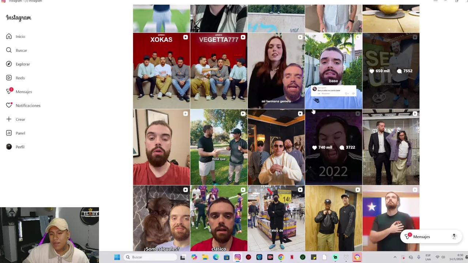The width and height of the screenshot is (468, 263).
Task: Click avatar in floating Mensajes widget
Action: pos(454,237)
